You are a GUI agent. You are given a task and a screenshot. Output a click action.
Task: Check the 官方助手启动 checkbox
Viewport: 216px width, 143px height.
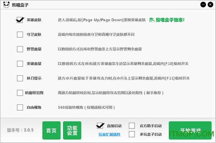click(132, 126)
